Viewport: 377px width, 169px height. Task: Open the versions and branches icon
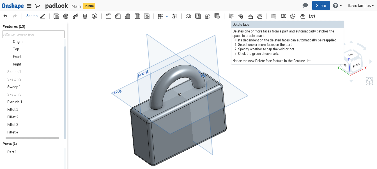tap(38, 6)
